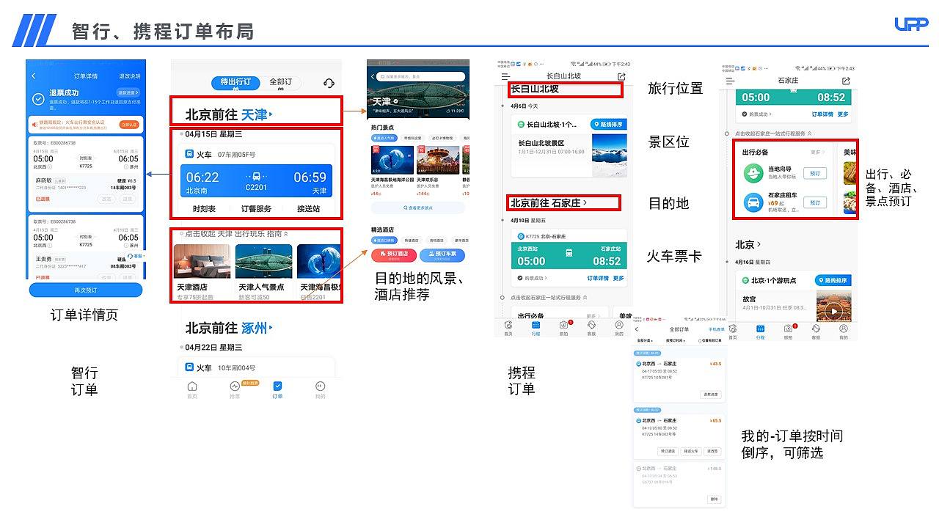Tap the 再次预订 button
Viewport: 939px width, 528px height.
click(x=86, y=290)
